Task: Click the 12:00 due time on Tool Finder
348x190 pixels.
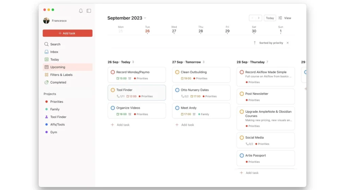Action: 132,96
